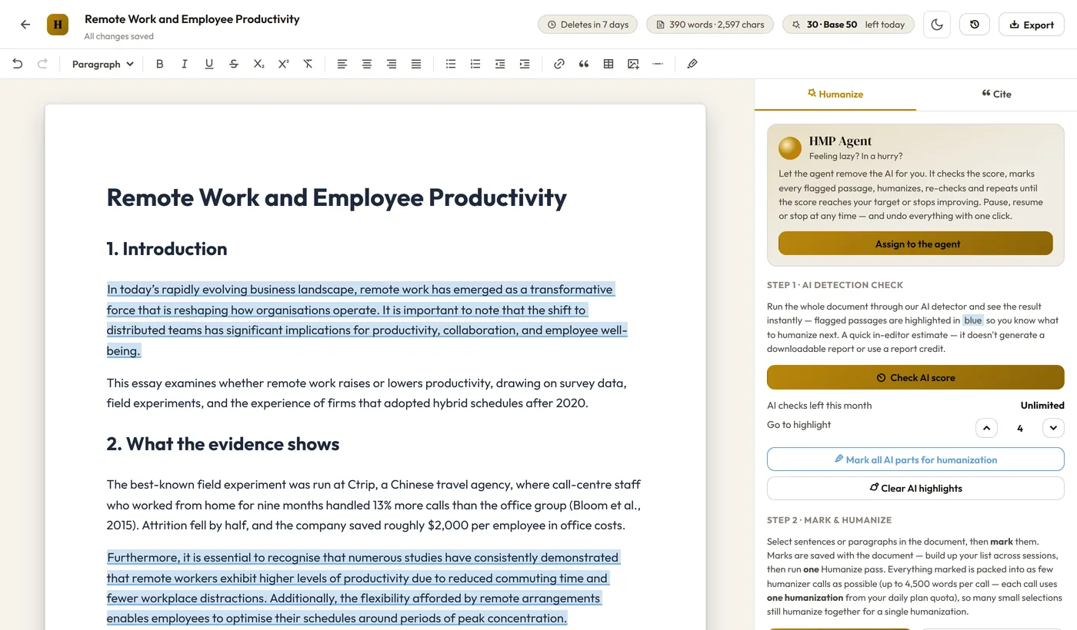Switch to the Humanize tab
The height and width of the screenshot is (630, 1077).
pyautogui.click(x=835, y=94)
